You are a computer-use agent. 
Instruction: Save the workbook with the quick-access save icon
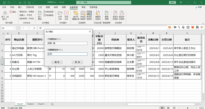[4, 3]
